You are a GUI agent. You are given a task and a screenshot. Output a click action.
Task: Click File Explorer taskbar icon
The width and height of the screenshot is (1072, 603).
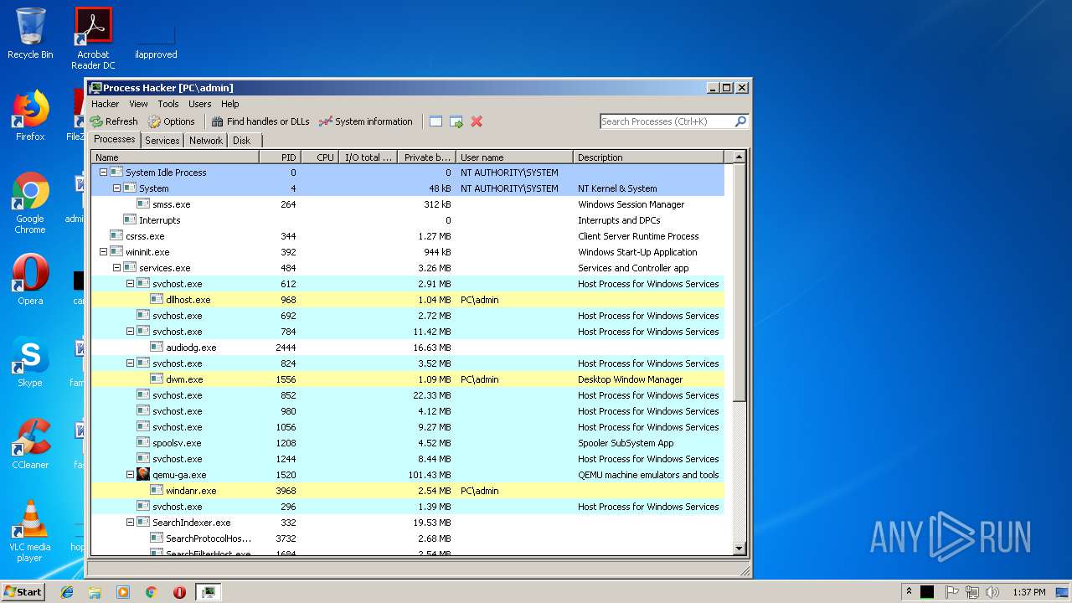click(95, 592)
